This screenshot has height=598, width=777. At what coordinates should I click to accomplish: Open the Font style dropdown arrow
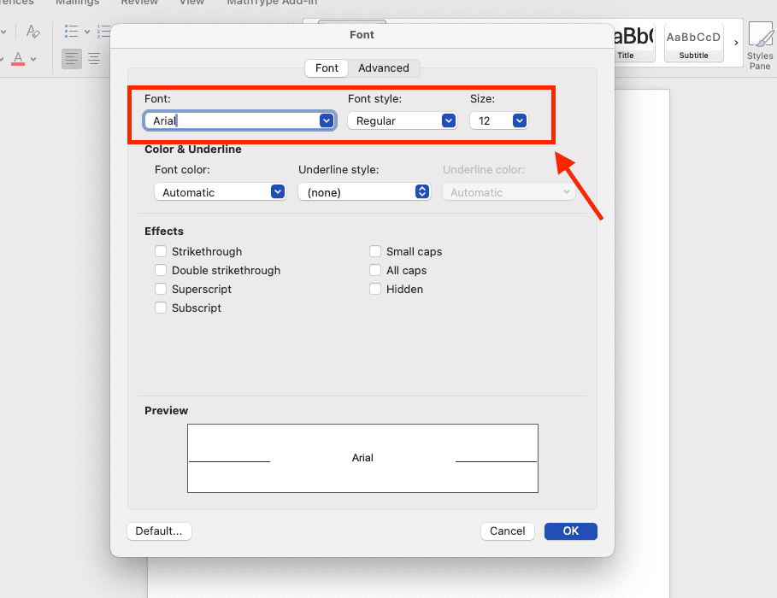(449, 120)
